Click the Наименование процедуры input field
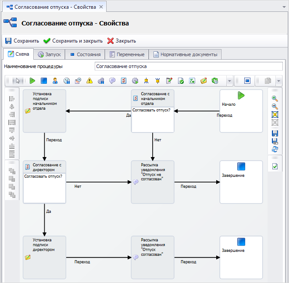This screenshot has height=283, width=289. [189, 66]
